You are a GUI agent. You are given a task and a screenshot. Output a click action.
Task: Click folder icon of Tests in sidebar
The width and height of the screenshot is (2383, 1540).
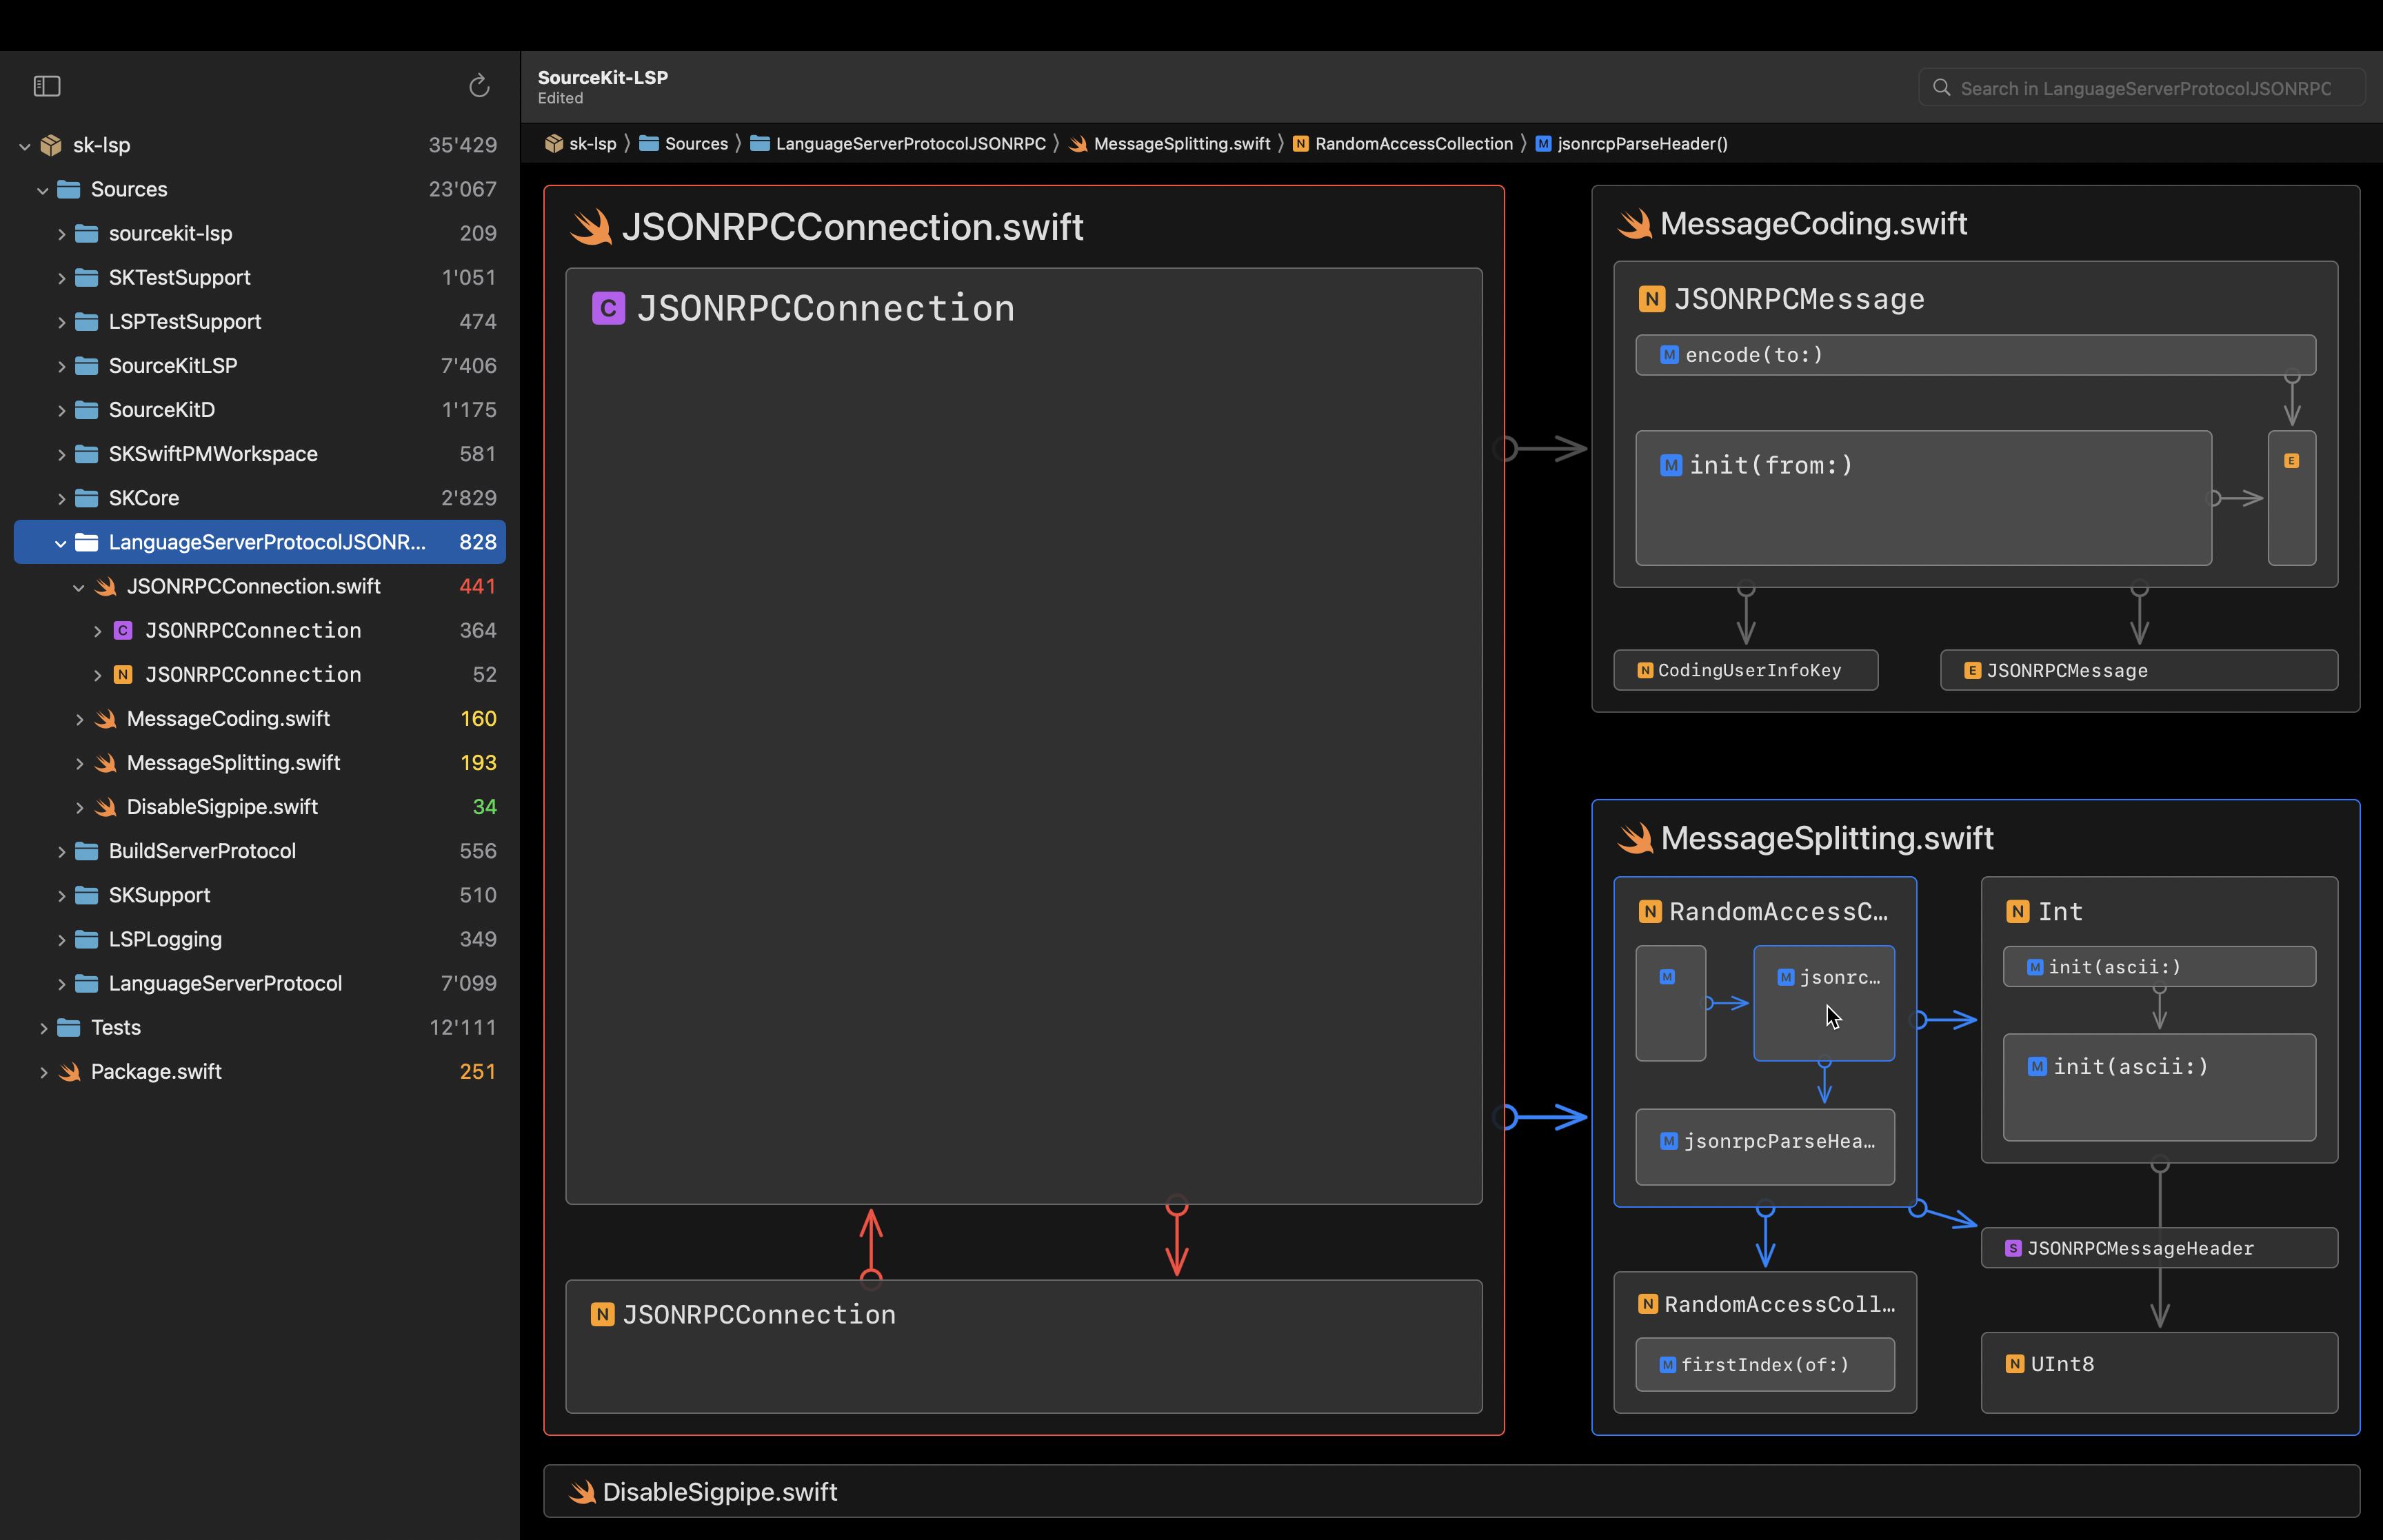[x=69, y=1027]
